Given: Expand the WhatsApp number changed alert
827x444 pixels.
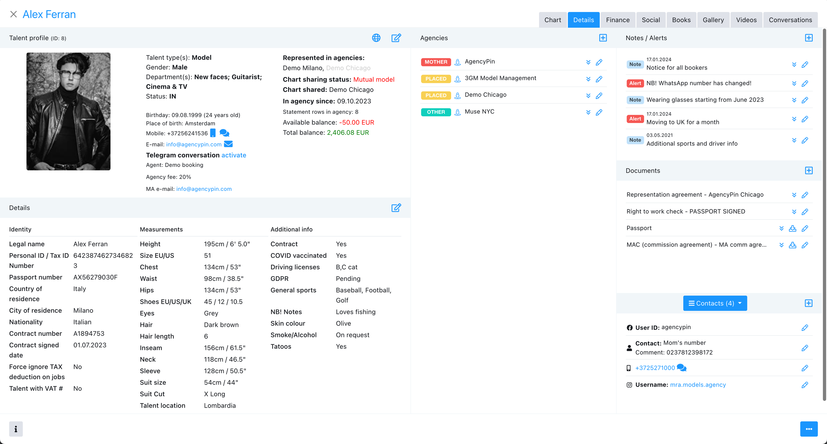Looking at the screenshot, I should pos(794,84).
